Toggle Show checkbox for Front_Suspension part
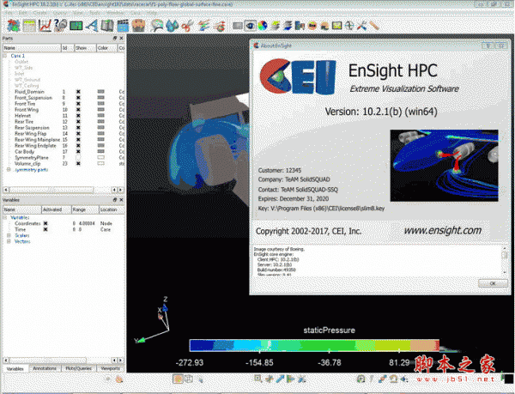This screenshot has width=515, height=394. [x=78, y=98]
